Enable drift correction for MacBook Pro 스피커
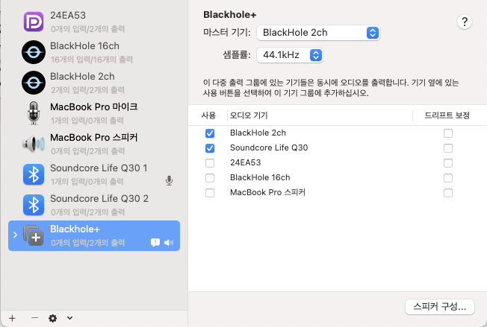 point(448,193)
